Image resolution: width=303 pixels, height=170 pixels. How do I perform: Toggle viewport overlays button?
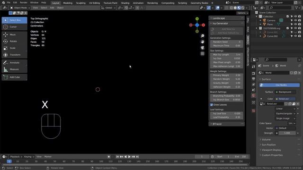click(218, 8)
